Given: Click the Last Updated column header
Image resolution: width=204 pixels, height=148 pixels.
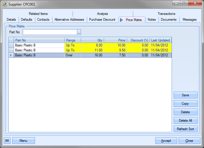Looking at the screenshot, I should coord(160,40).
